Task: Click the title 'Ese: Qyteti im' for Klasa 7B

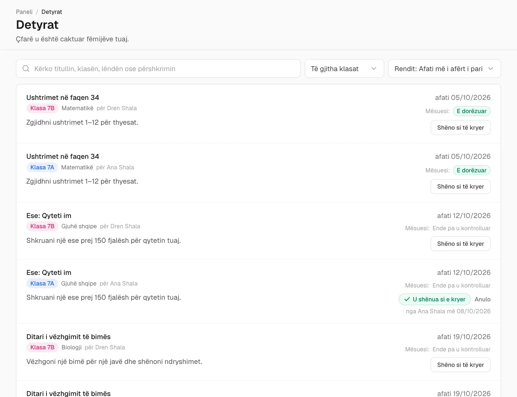Action: point(49,216)
